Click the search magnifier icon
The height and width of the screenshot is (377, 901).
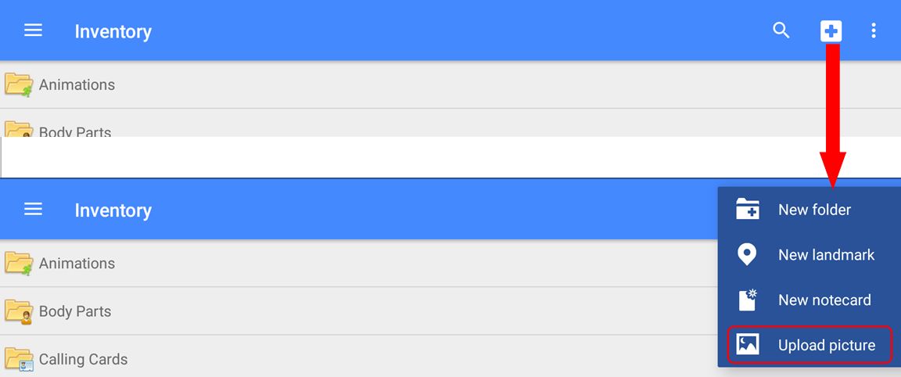[x=781, y=31]
